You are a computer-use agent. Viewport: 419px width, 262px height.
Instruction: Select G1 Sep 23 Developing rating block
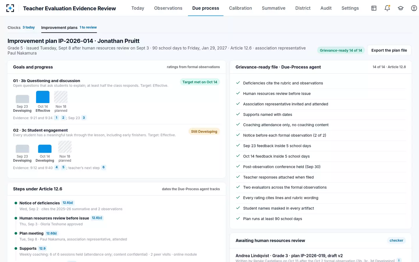22,99
